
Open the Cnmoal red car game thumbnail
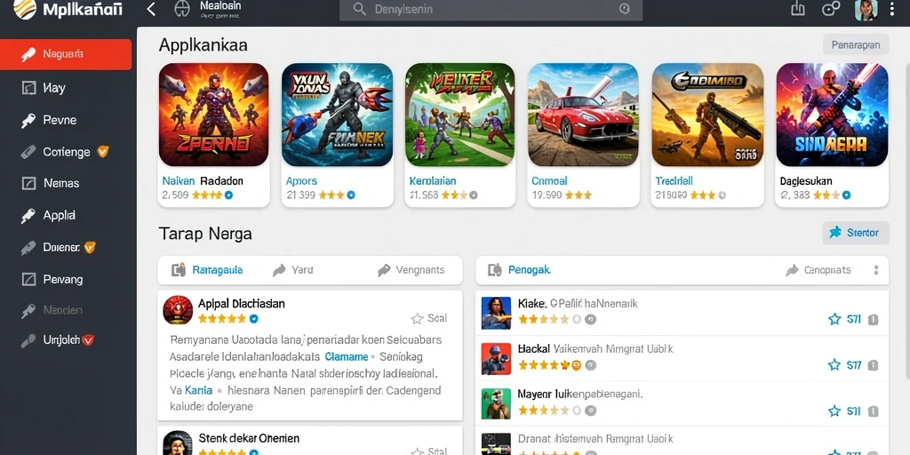583,115
